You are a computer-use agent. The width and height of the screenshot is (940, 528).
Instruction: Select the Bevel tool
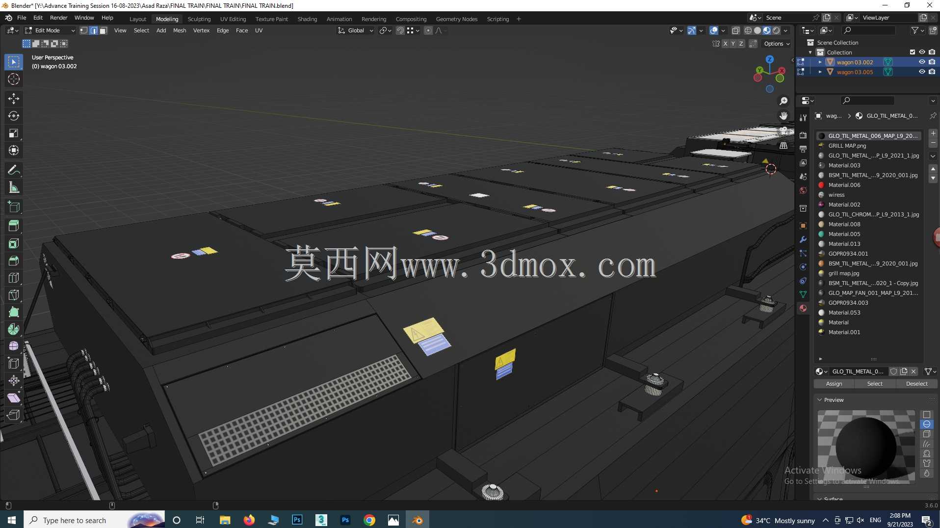(14, 261)
